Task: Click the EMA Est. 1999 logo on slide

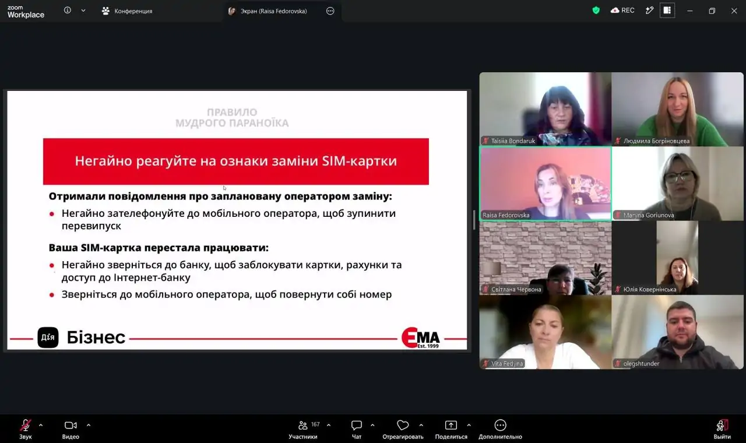Action: click(421, 337)
